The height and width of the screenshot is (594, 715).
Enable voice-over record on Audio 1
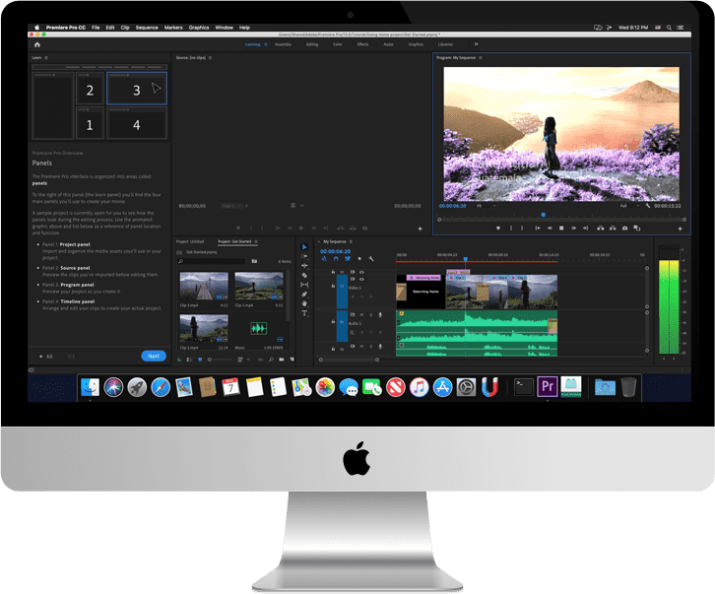(x=380, y=315)
